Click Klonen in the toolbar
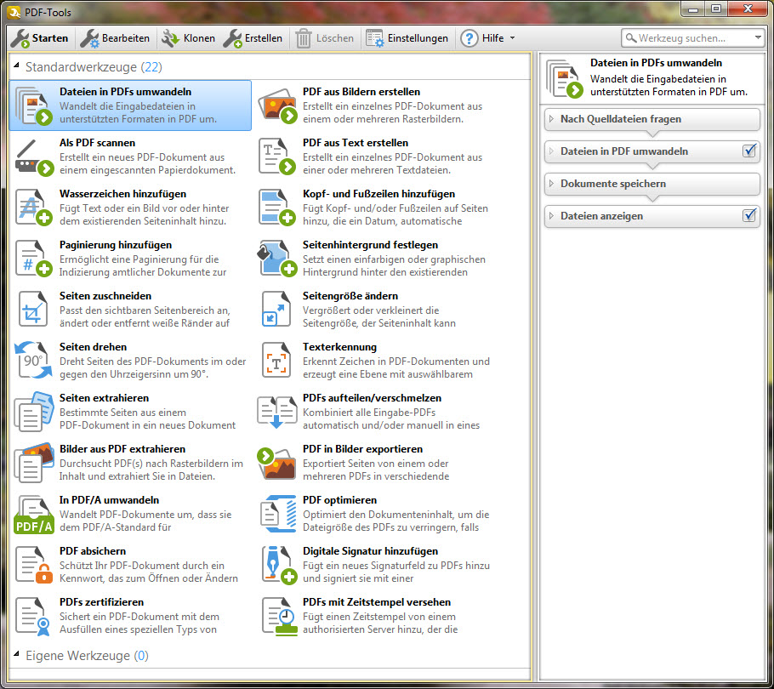The width and height of the screenshot is (774, 689). pyautogui.click(x=189, y=38)
